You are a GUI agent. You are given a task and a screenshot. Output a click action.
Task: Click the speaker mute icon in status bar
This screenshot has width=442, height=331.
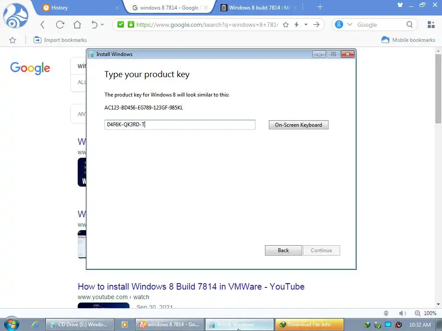click(x=402, y=313)
